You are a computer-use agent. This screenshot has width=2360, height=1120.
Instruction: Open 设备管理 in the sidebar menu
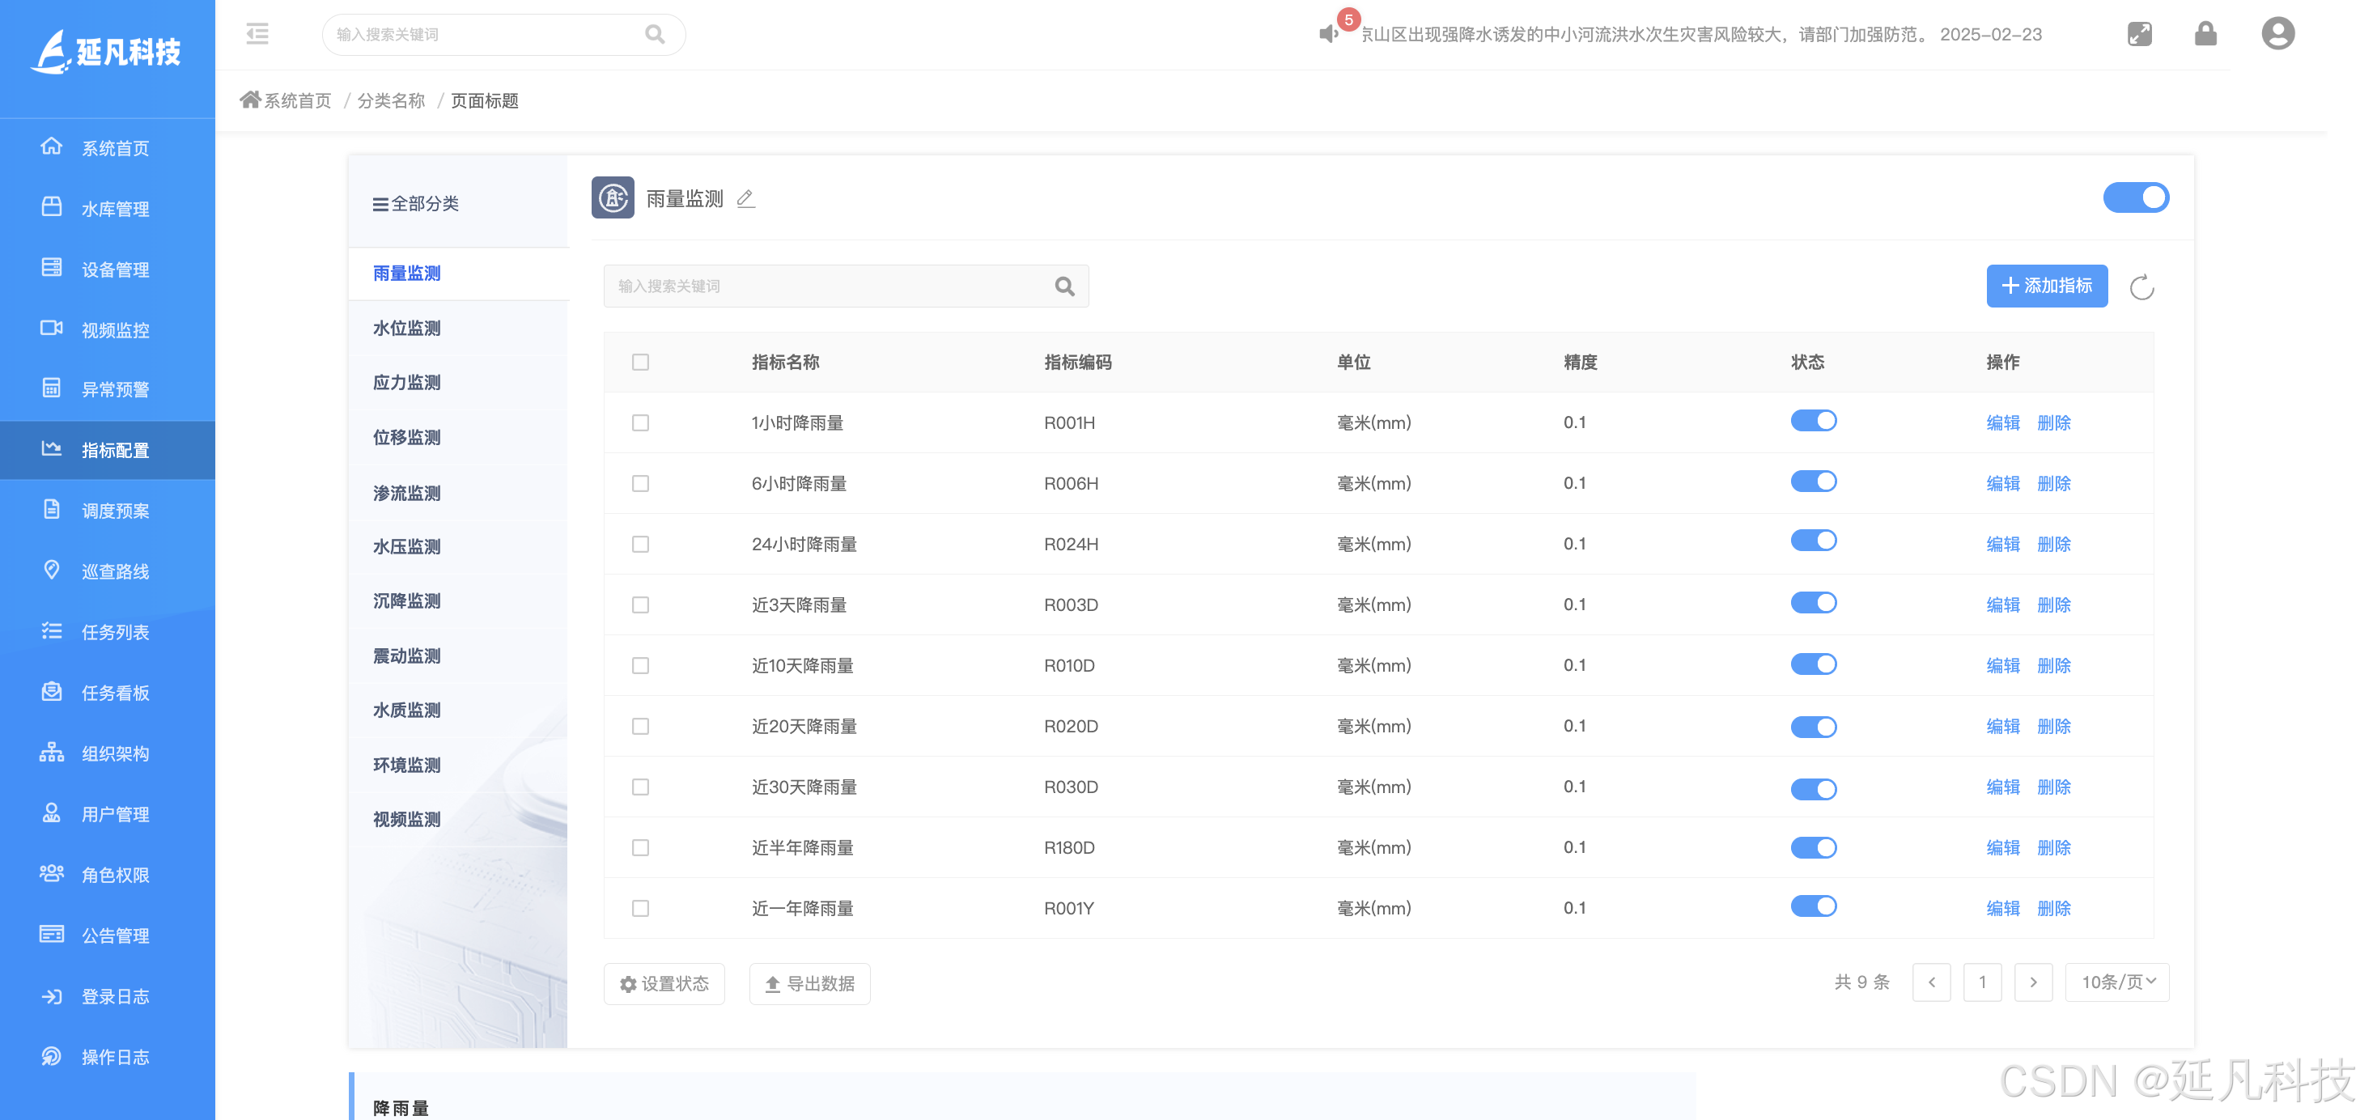point(114,269)
